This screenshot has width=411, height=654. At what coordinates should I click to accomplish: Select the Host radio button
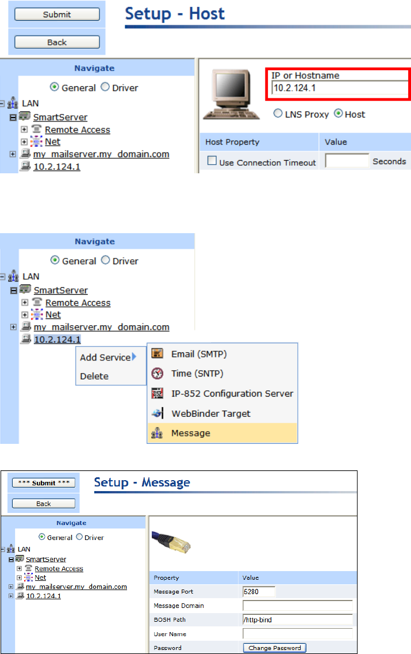tap(337, 114)
